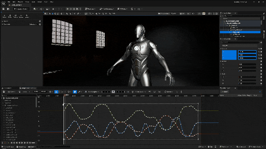The width and height of the screenshot is (266, 149).
Task: Open the Pixel Streaming dropdown
Action: (x=107, y=9)
